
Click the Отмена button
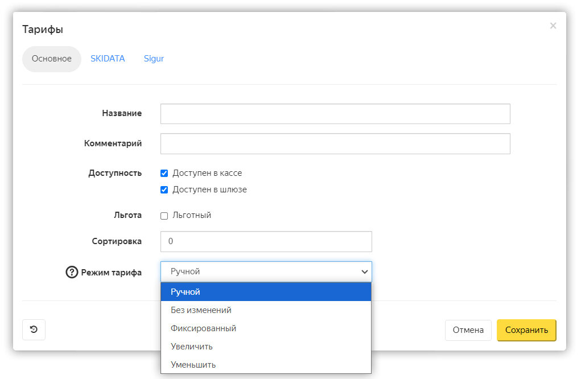[x=468, y=330]
